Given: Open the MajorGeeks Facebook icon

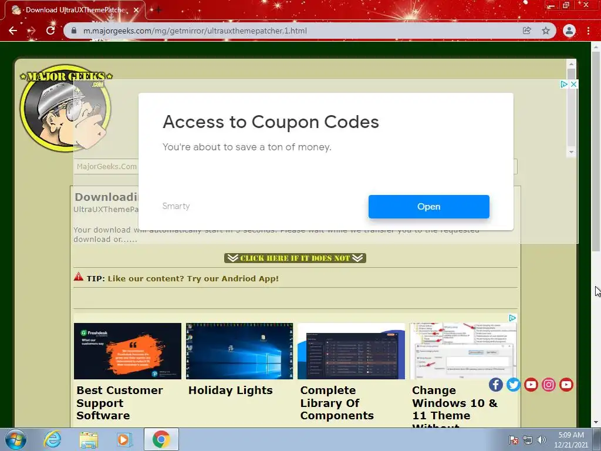Looking at the screenshot, I should point(495,384).
